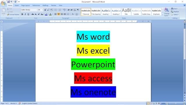186x105 pixels.
Task: Select Center alignment
Action: pyautogui.click(x=58, y=14)
